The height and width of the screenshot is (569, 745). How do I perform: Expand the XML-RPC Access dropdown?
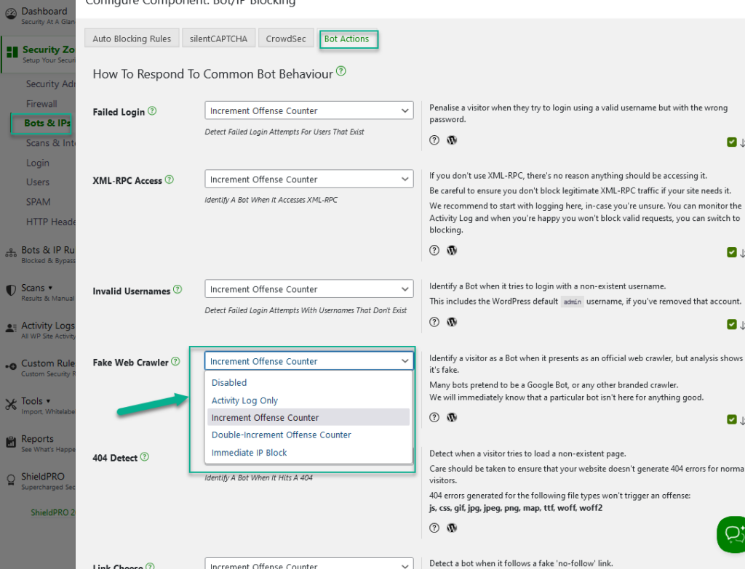click(x=308, y=179)
